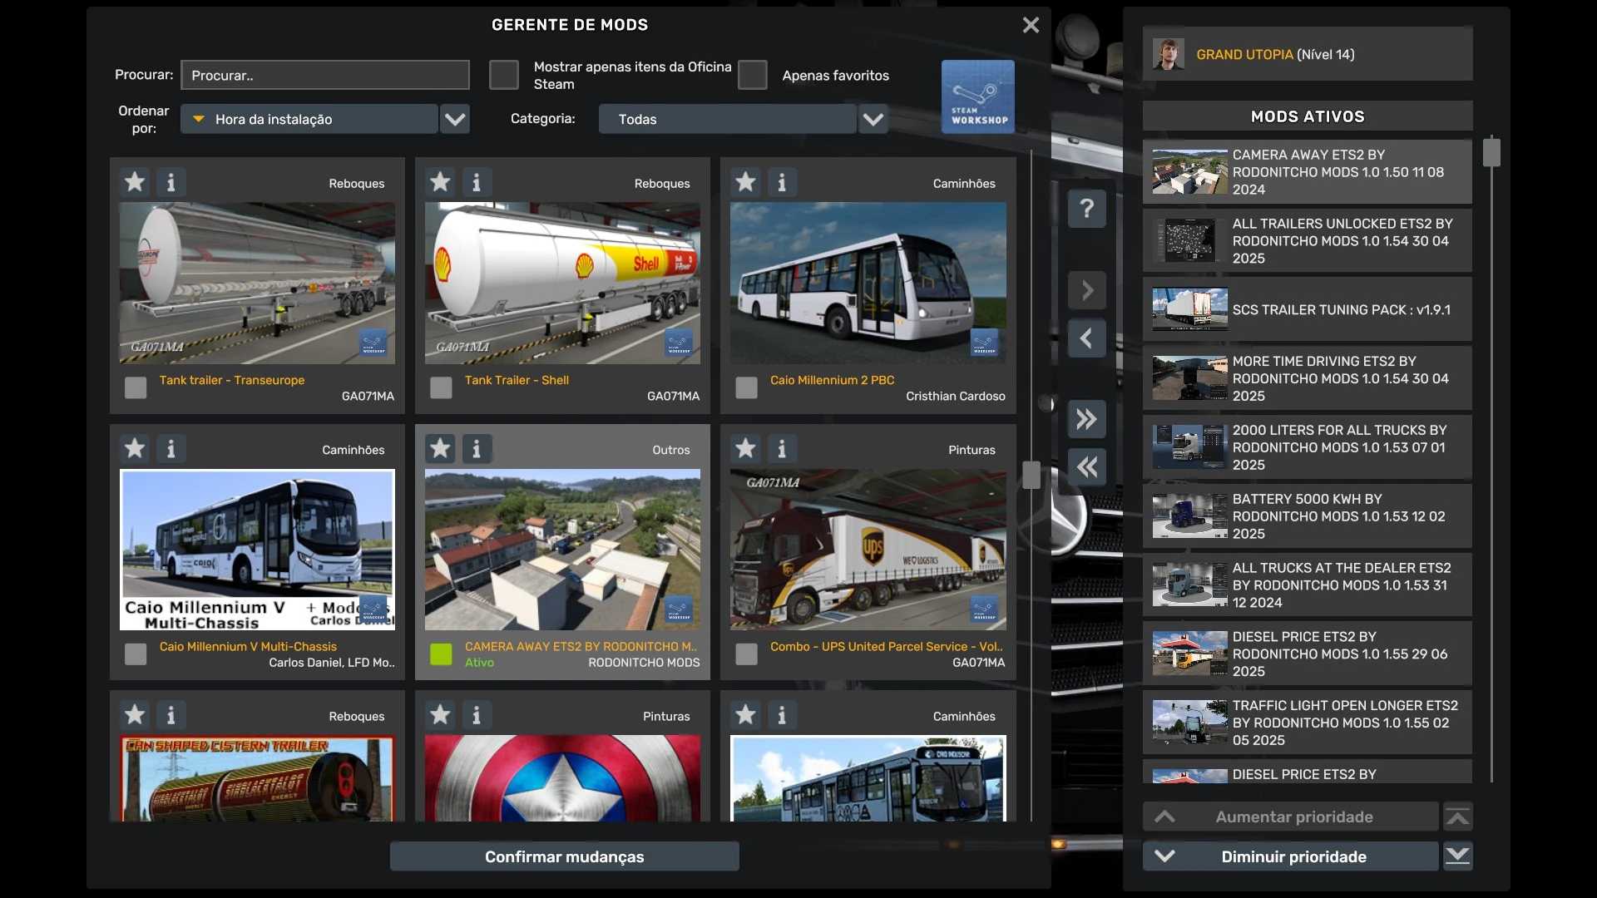Screen dimensions: 1597x898
Task: Click the question mark help icon
Action: [1086, 209]
